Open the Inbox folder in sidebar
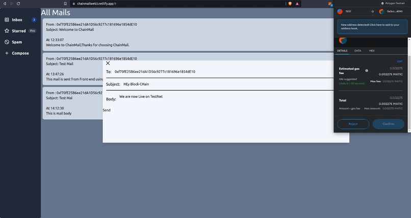Viewport: 411px width, 218px height. tap(17, 20)
